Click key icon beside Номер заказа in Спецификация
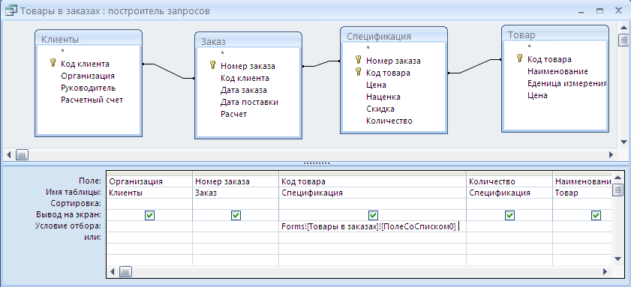Viewport: 631px width, 287px height. click(x=358, y=60)
